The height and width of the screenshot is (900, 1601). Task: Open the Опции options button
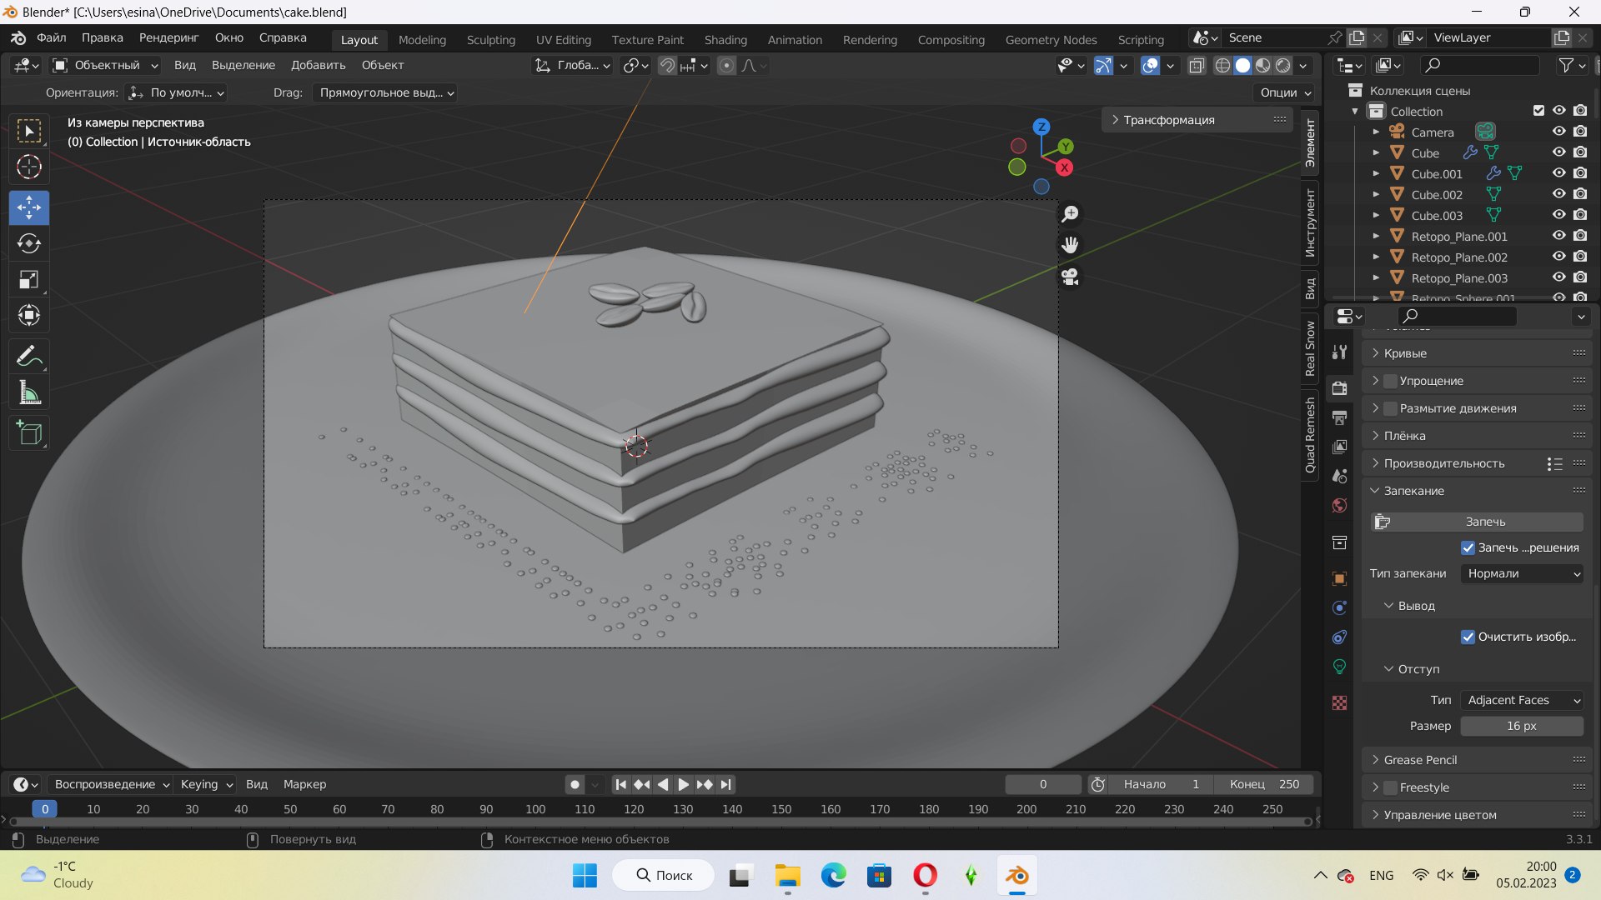coord(1285,92)
